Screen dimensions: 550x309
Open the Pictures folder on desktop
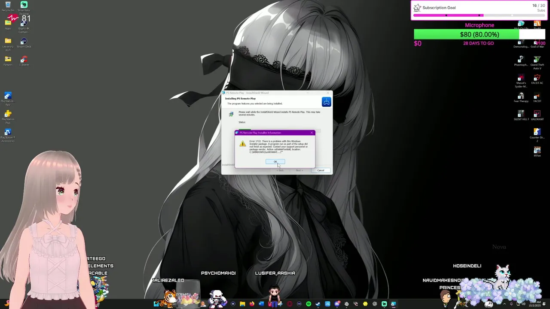[x=8, y=61]
